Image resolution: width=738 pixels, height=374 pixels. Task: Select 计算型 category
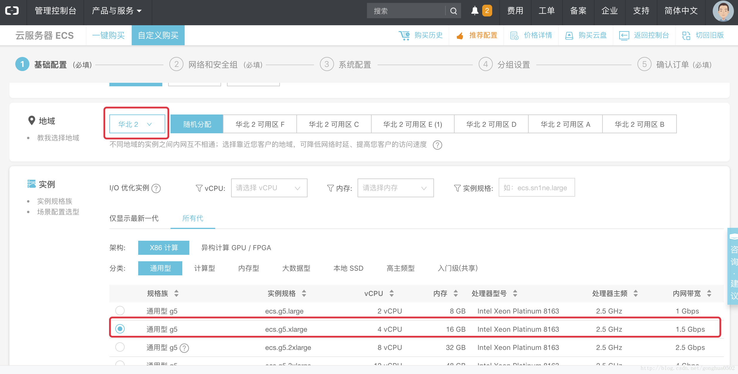coord(205,268)
